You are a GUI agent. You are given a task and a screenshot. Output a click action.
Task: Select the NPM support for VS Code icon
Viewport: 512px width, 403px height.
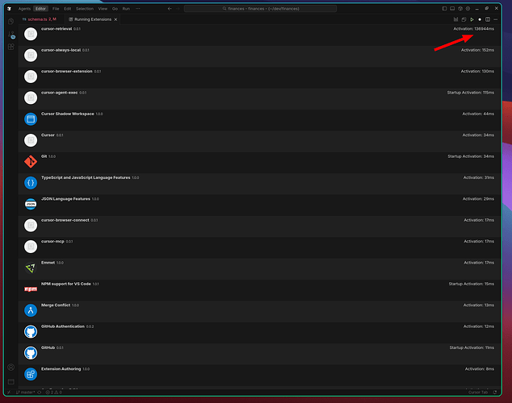(31, 289)
